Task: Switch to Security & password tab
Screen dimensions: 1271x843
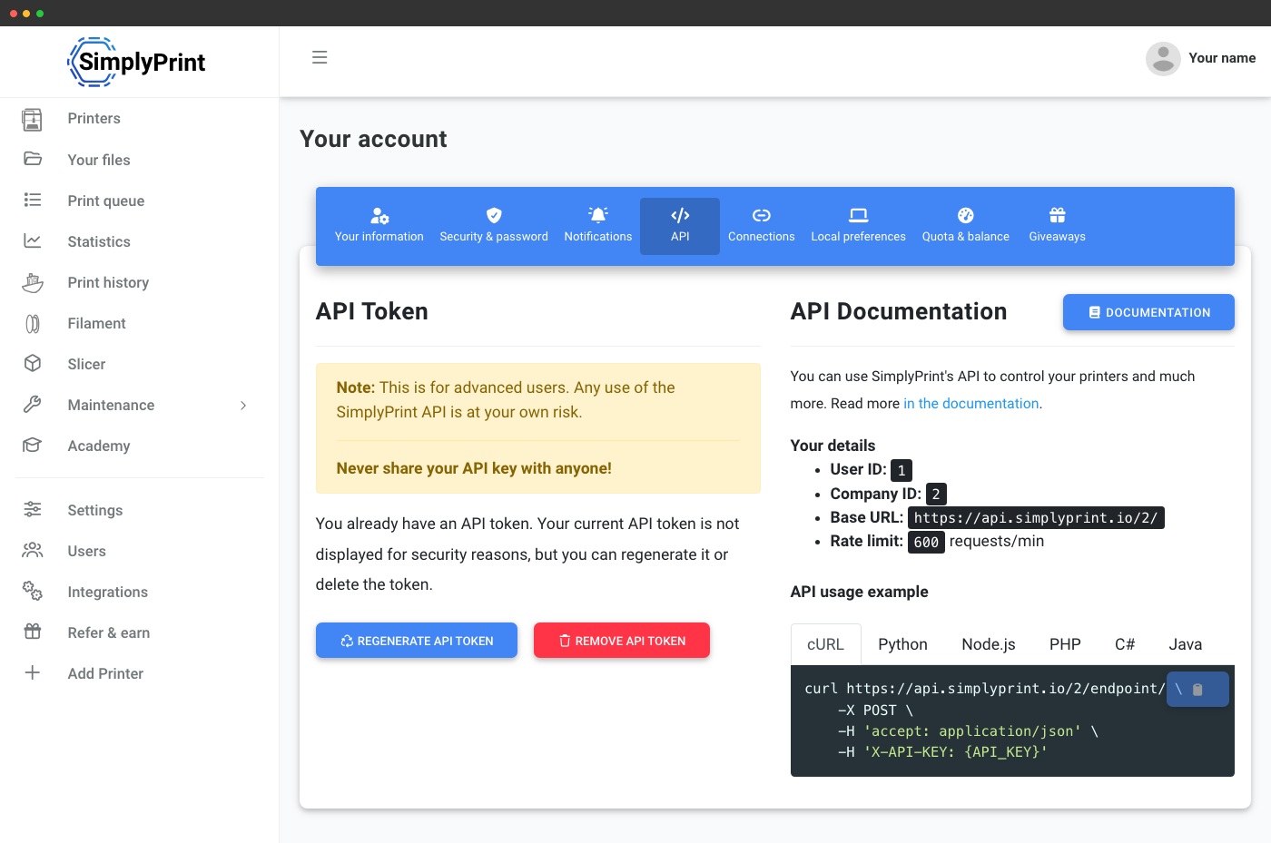Action: [494, 226]
